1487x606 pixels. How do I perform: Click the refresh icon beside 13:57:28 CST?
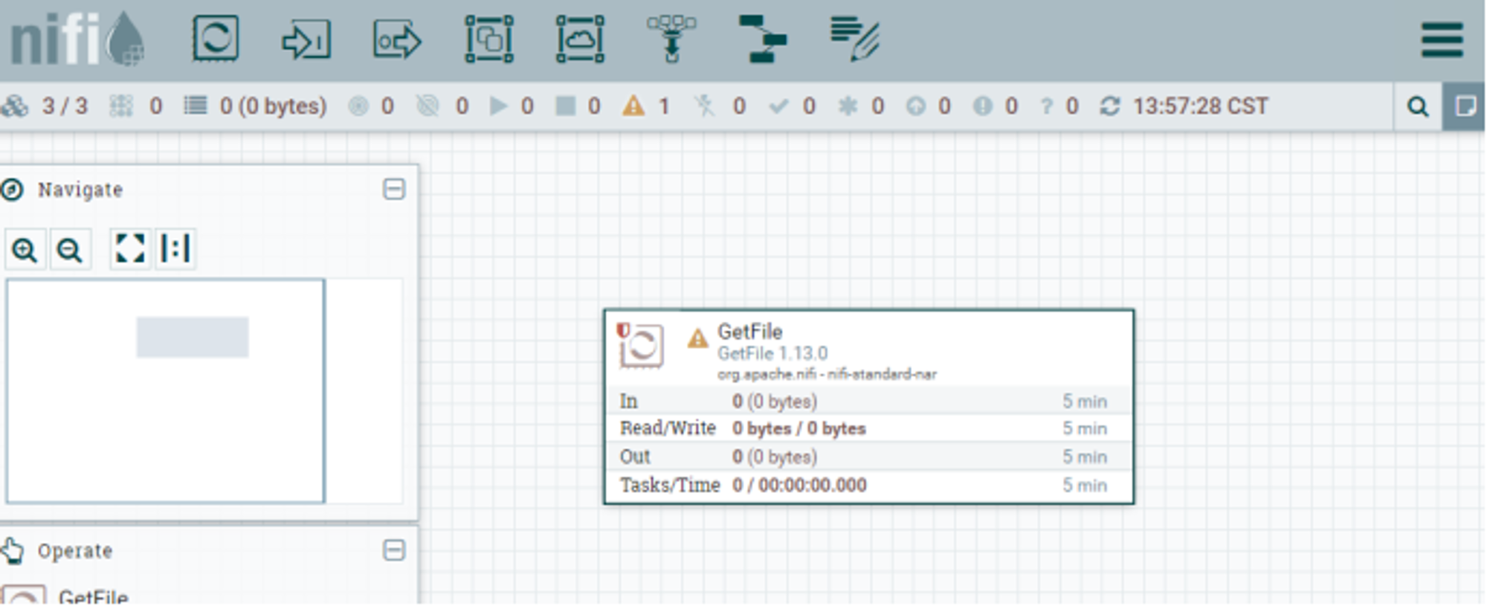tap(1110, 106)
